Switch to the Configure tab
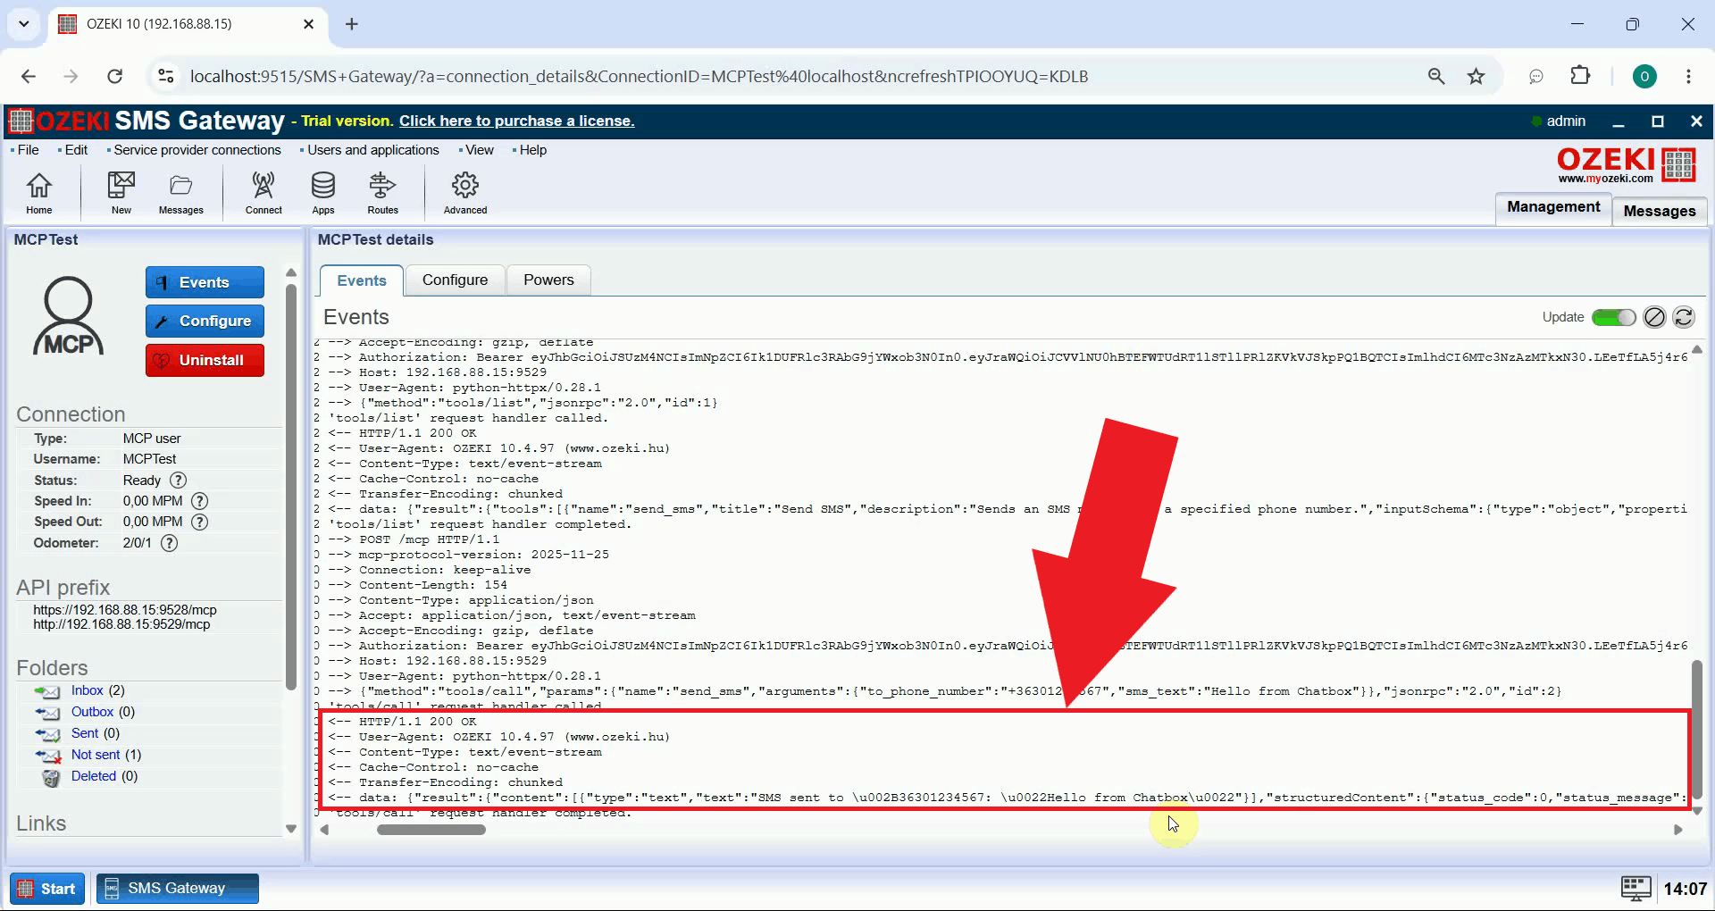 click(x=455, y=280)
